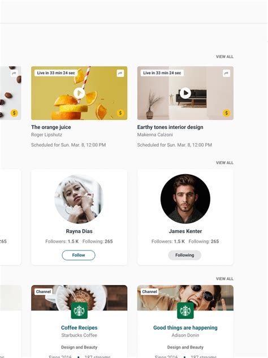Toggle Following status for James Kenter

coord(185,255)
